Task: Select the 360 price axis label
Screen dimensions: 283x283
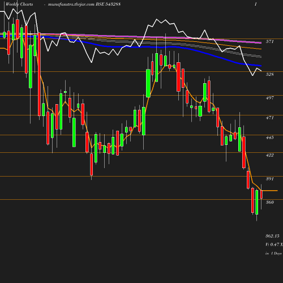Action: [x=269, y=202]
